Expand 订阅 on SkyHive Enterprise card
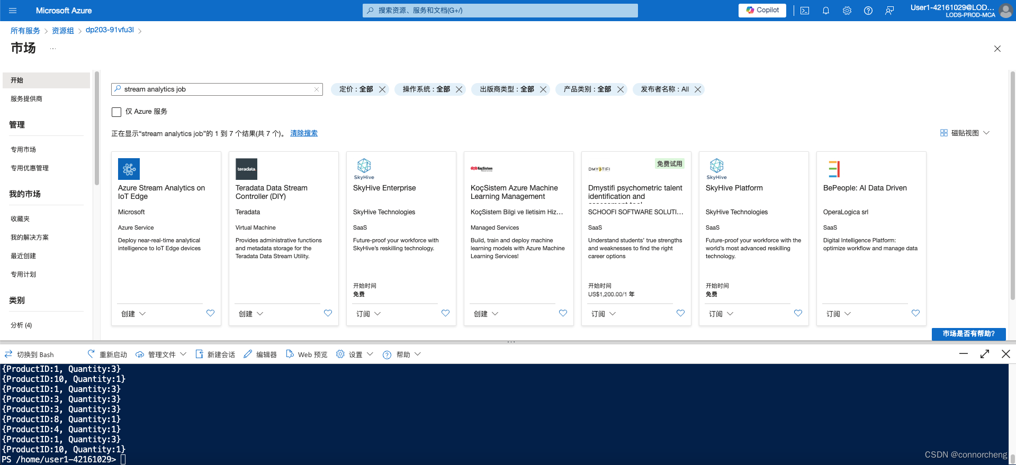The width and height of the screenshot is (1016, 465). click(368, 314)
